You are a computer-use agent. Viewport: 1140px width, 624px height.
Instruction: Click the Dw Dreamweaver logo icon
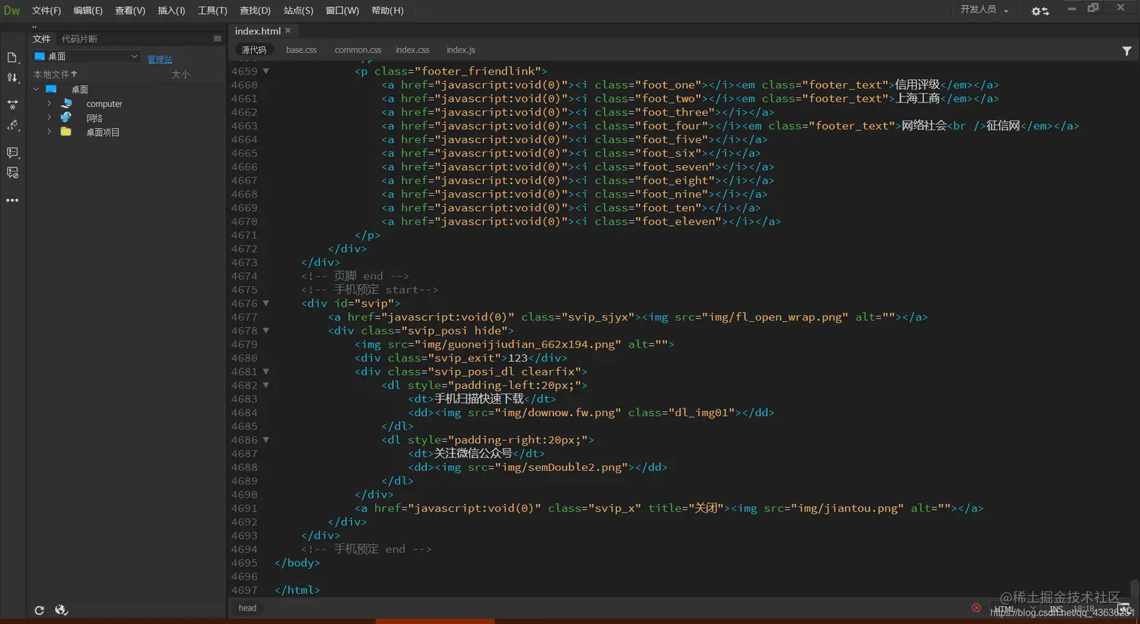(x=12, y=11)
